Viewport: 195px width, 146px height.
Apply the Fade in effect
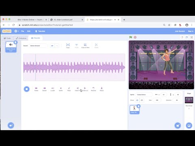pyautogui.click(x=77, y=89)
